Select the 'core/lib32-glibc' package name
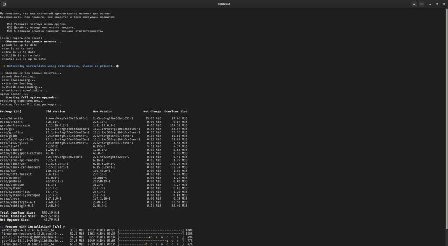448x246 pixels. point(14,143)
